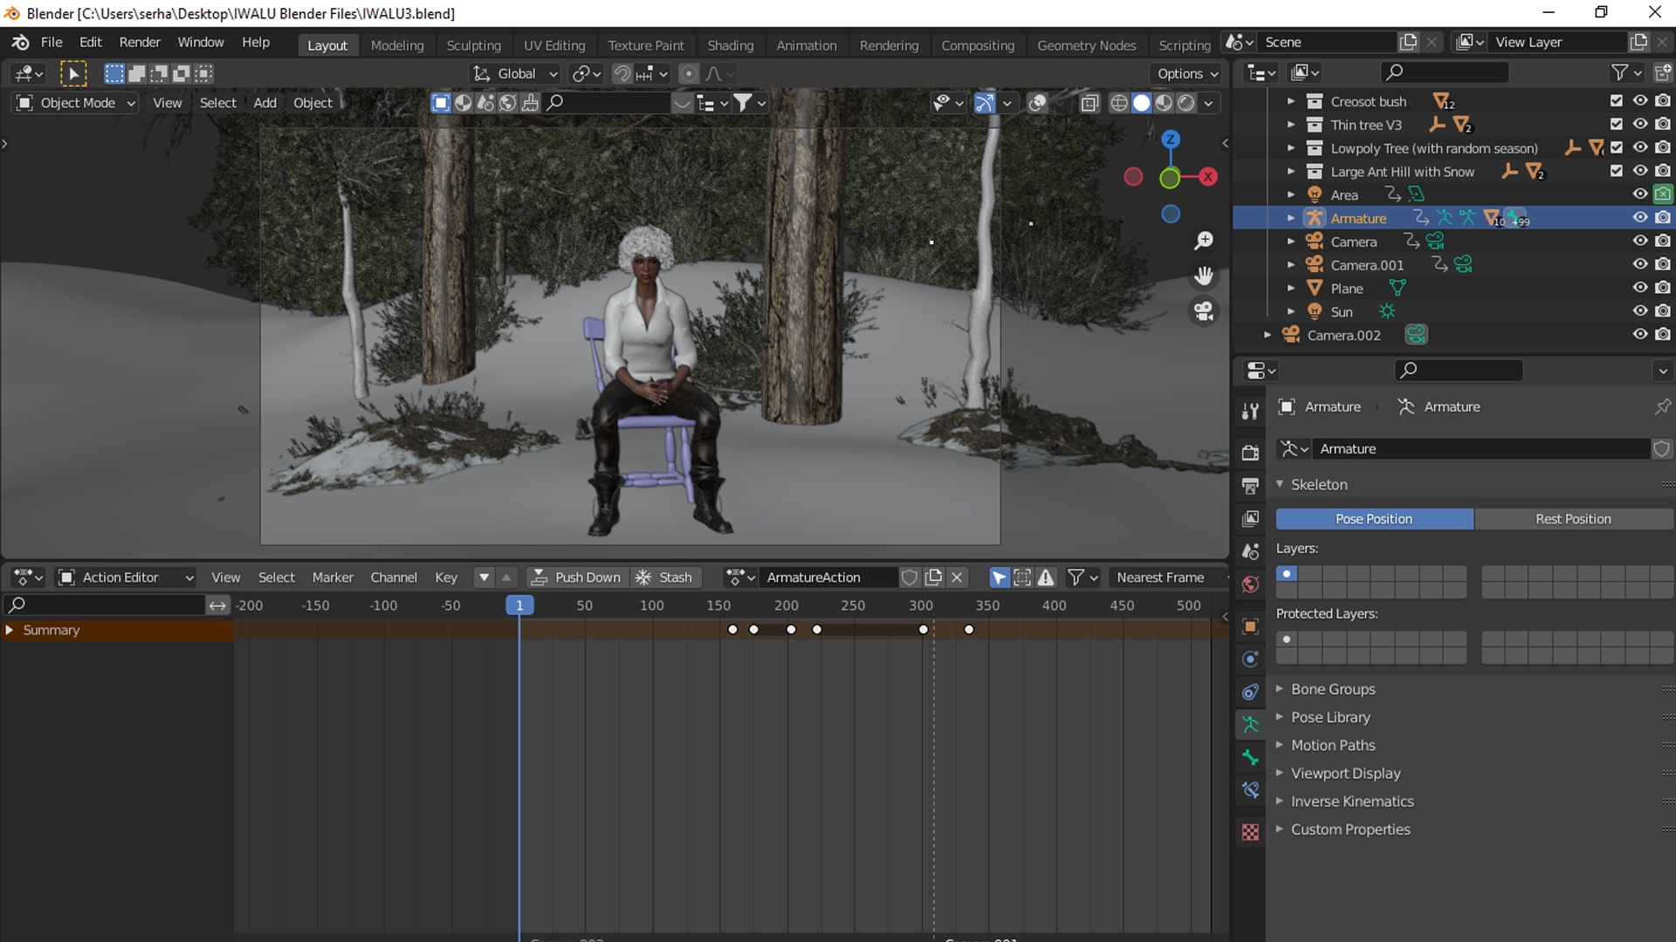This screenshot has width=1676, height=942.
Task: Open the Object Constraints properties tab
Action: coord(1250,692)
